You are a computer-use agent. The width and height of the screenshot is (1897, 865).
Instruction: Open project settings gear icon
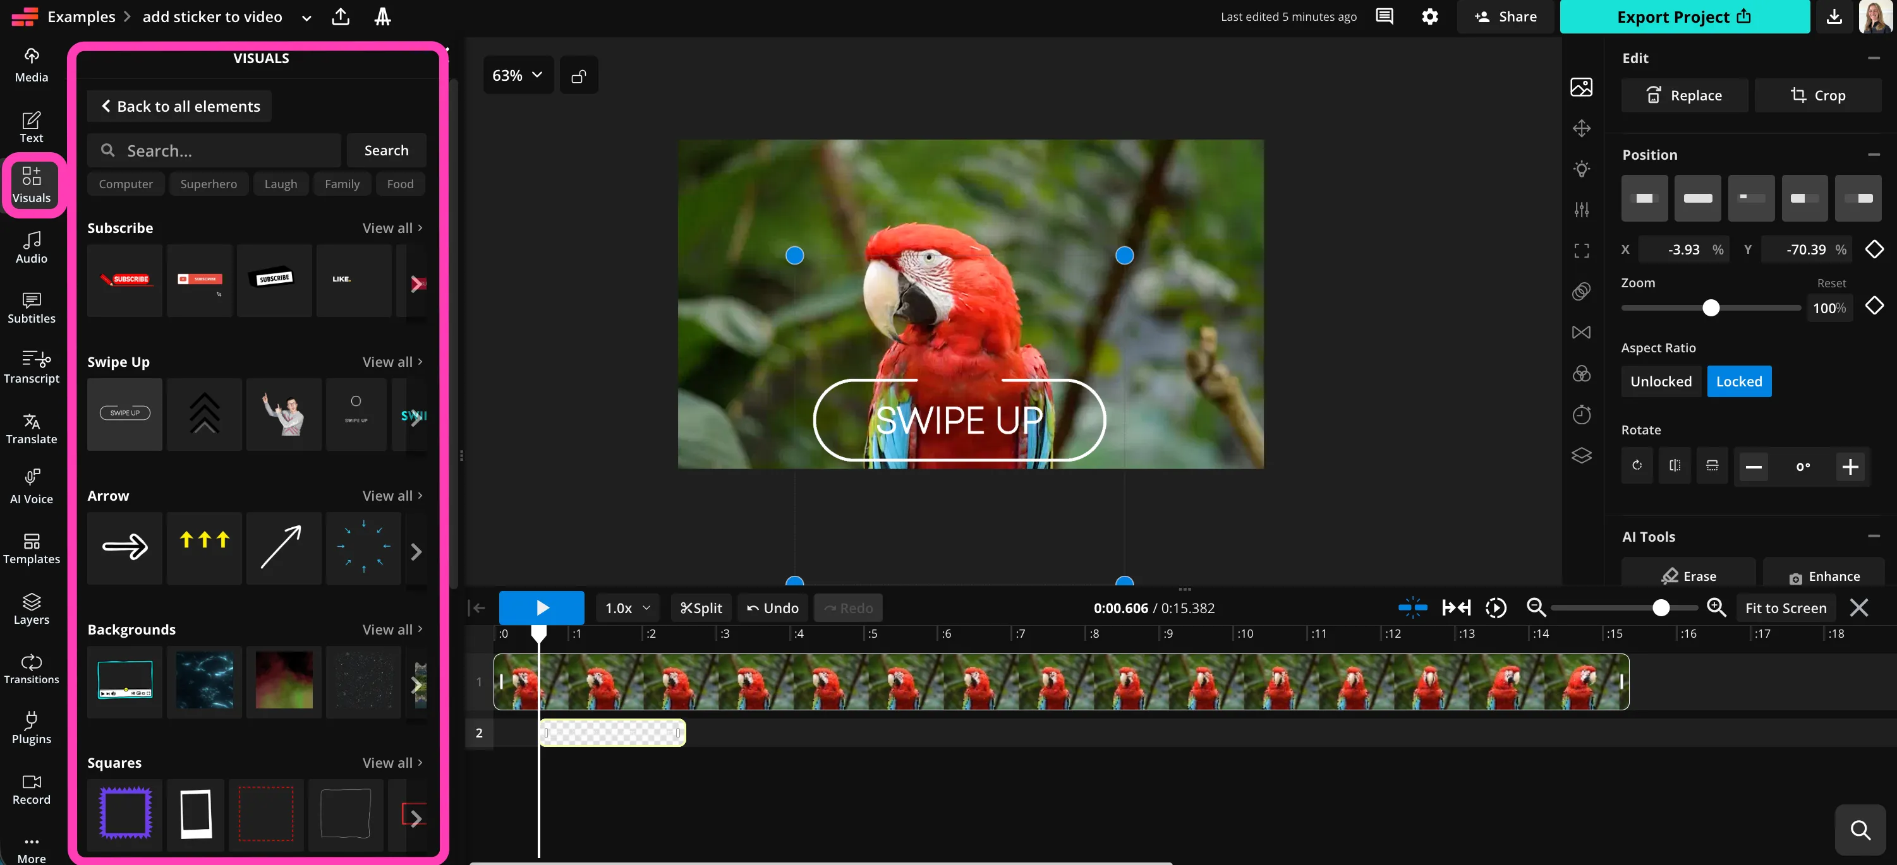[1429, 16]
